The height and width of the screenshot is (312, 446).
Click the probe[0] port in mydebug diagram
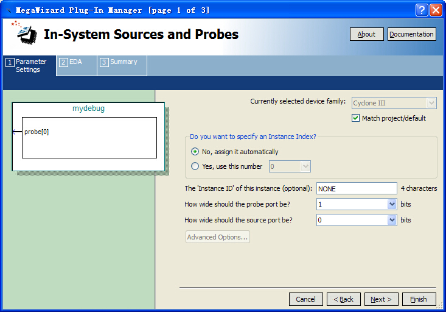click(36, 132)
